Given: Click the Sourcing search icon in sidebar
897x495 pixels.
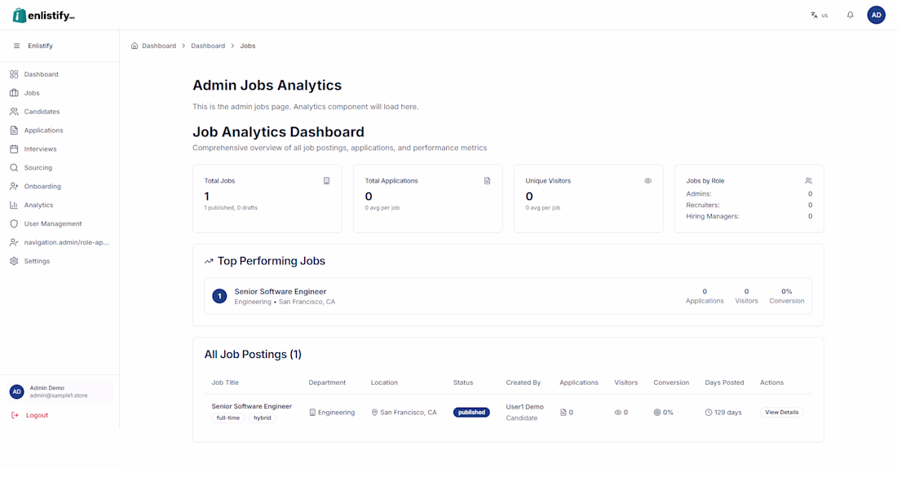Looking at the screenshot, I should pyautogui.click(x=14, y=168).
